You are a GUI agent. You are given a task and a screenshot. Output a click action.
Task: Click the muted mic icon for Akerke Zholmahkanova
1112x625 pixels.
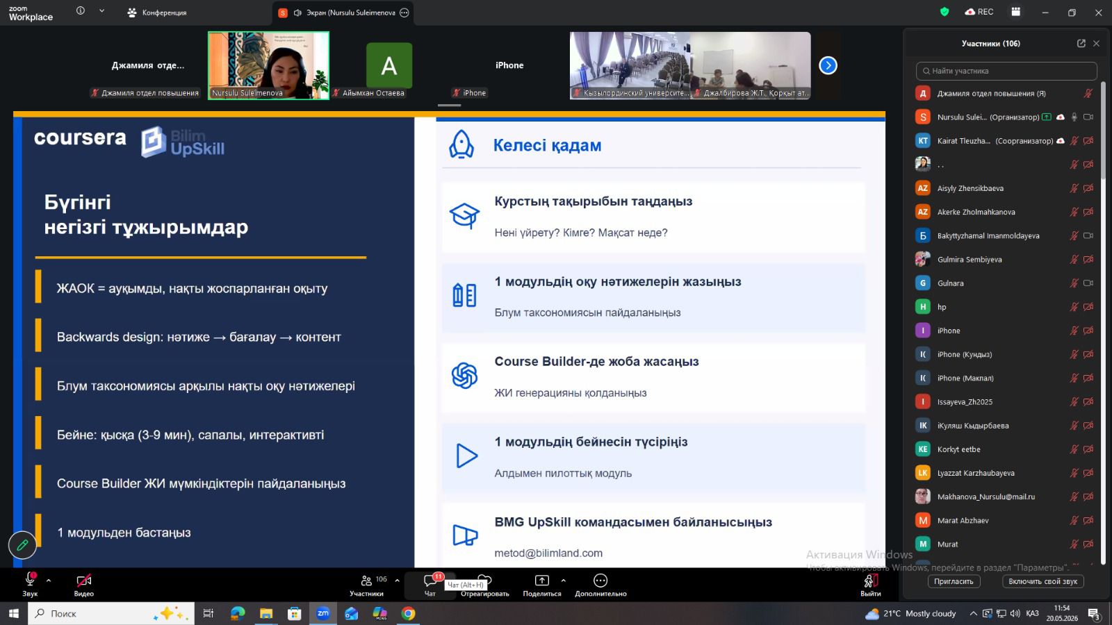pos(1074,212)
